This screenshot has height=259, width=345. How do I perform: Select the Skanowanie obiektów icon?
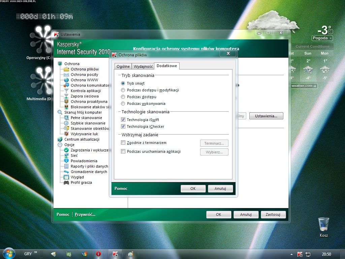tap(66, 128)
